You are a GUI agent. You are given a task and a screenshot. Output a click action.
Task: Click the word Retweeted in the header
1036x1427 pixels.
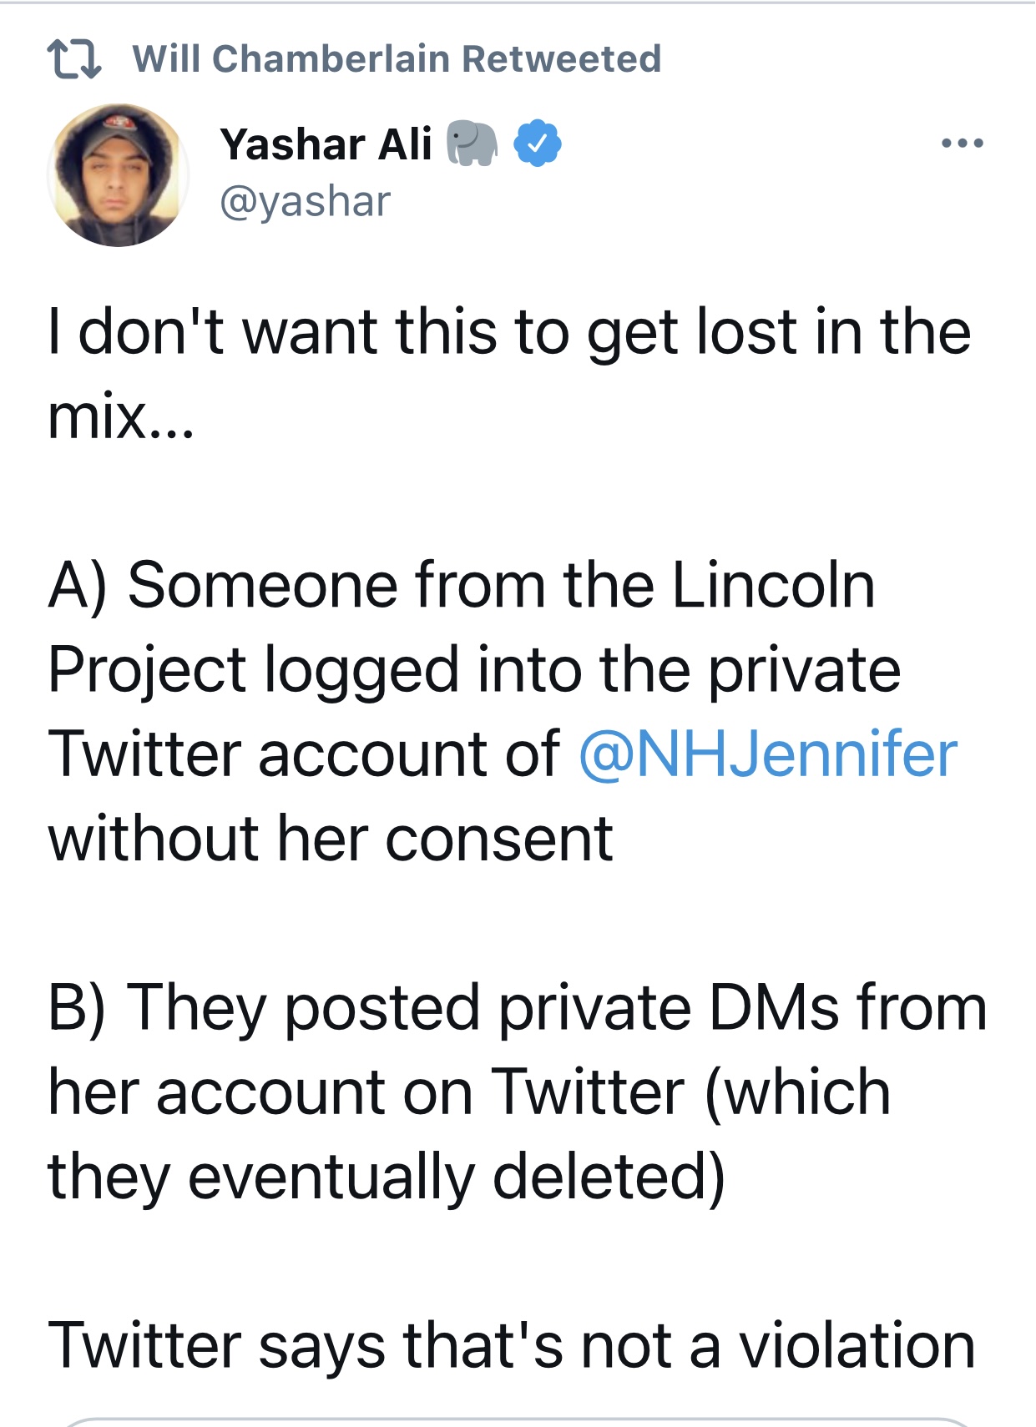562,59
